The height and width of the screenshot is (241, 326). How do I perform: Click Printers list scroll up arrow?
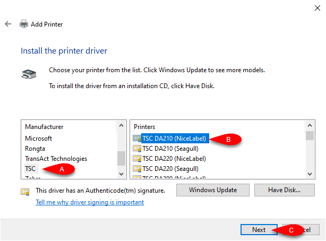point(310,125)
